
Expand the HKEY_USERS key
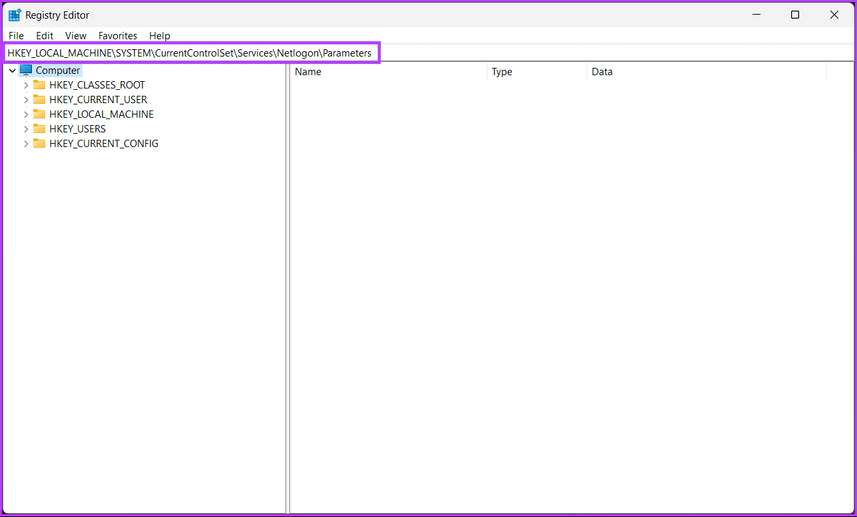tap(26, 129)
